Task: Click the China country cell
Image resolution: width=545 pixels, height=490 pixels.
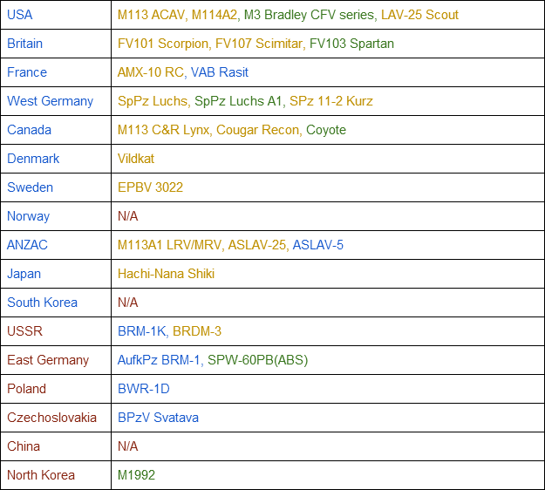Action: pyautogui.click(x=56, y=446)
